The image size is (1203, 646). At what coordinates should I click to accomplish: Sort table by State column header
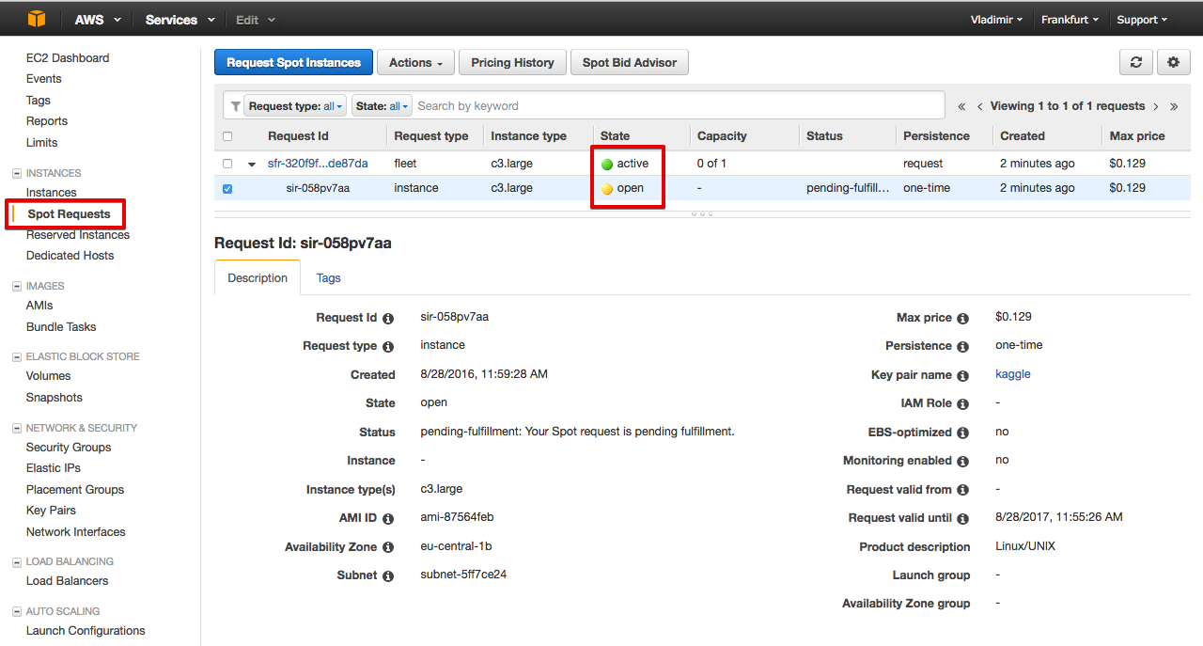(616, 136)
